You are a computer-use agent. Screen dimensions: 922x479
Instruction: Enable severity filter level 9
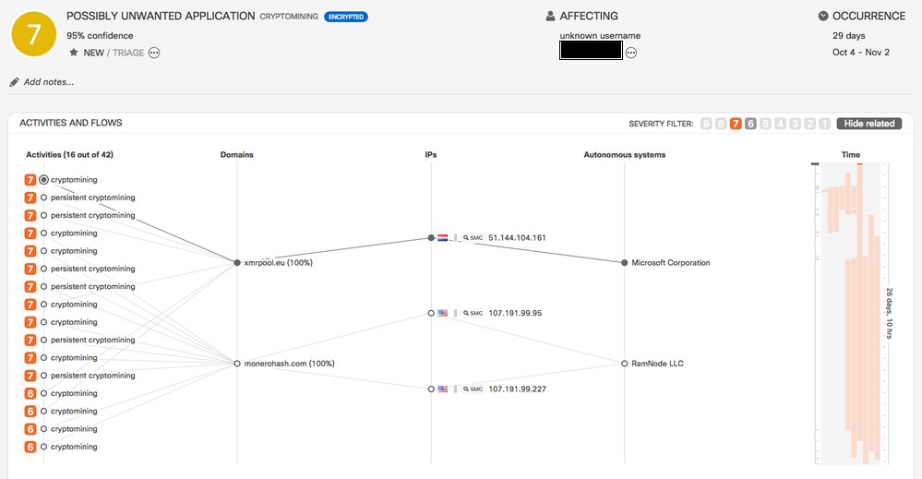[x=706, y=124]
